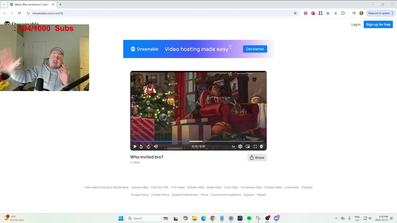
Task: Mute the video player volume
Action: tap(156, 146)
